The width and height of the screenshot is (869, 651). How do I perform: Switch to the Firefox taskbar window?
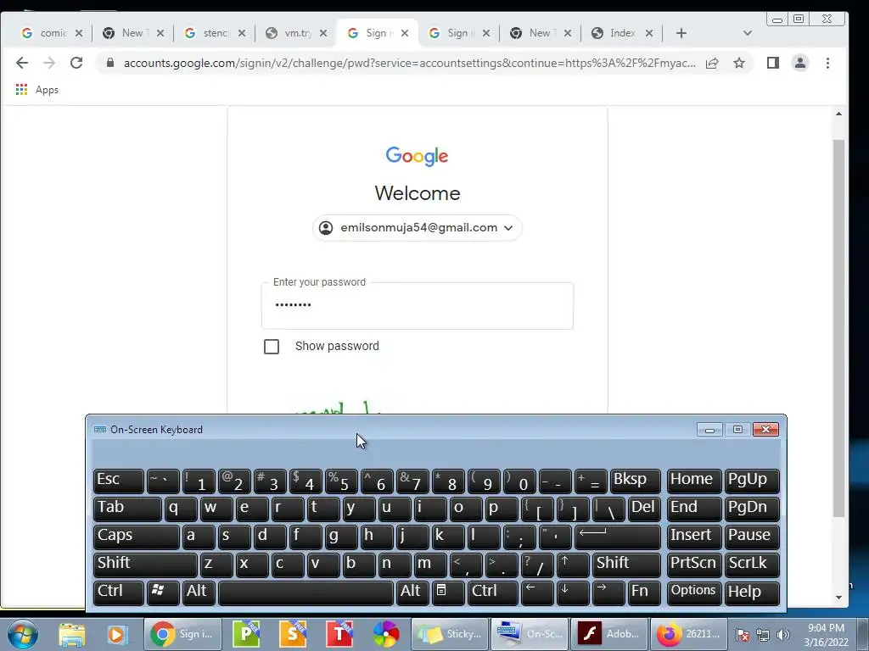[x=688, y=634]
